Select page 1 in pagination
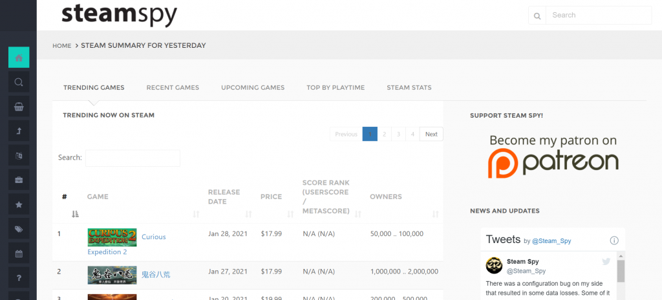 coord(370,134)
